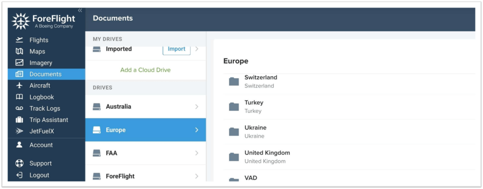Click the FAA drive icon
483x189 pixels.
pyautogui.click(x=97, y=153)
